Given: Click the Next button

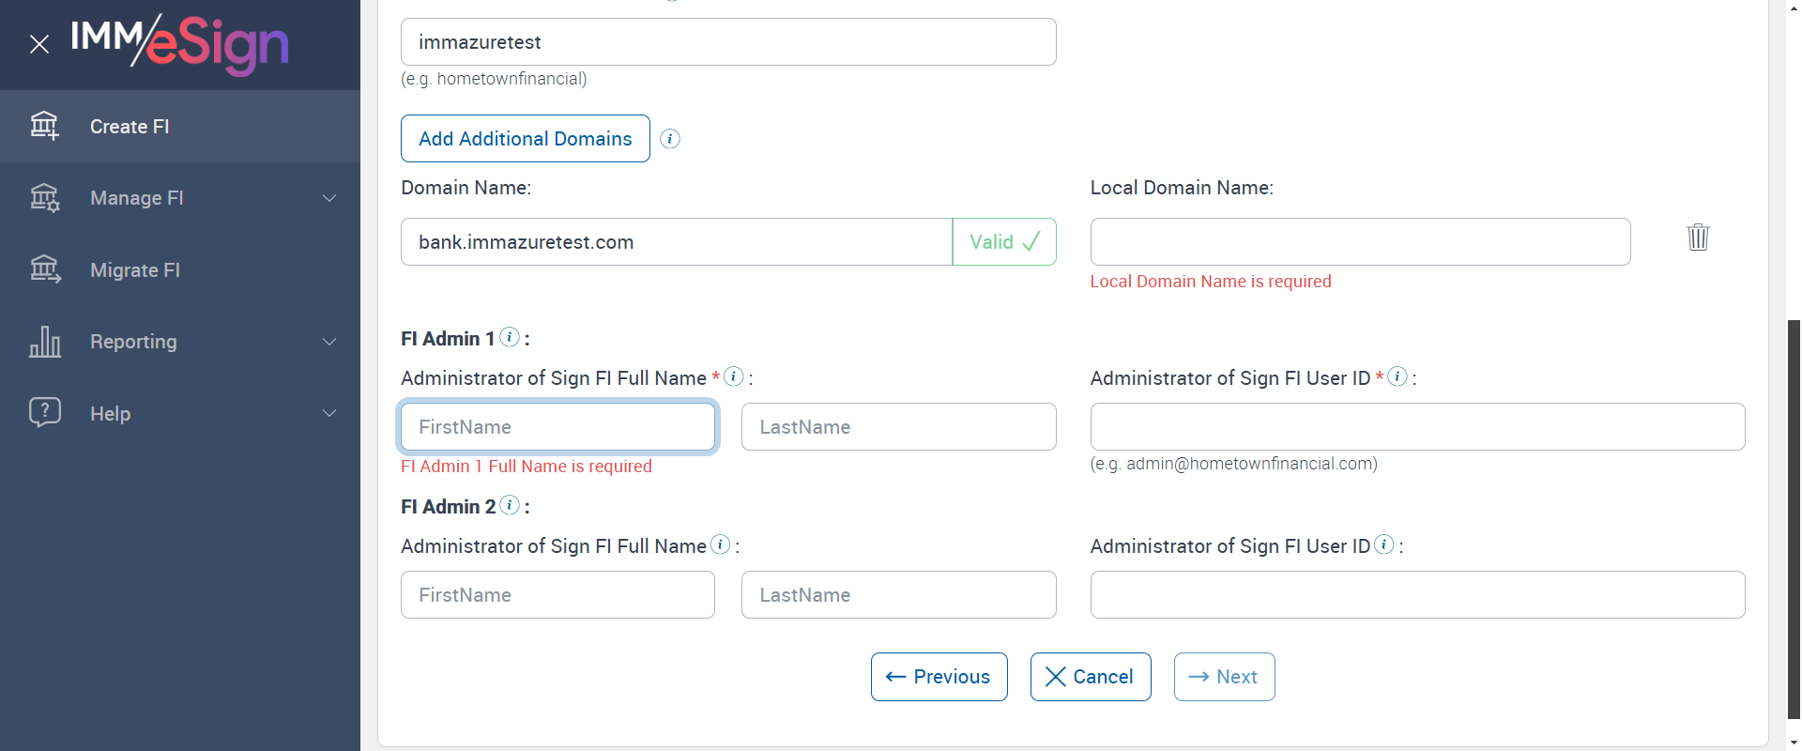Looking at the screenshot, I should (1224, 677).
